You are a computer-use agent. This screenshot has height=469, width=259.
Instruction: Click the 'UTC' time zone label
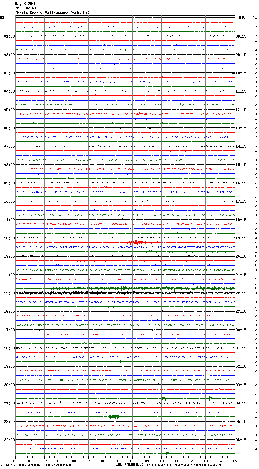pyautogui.click(x=242, y=17)
